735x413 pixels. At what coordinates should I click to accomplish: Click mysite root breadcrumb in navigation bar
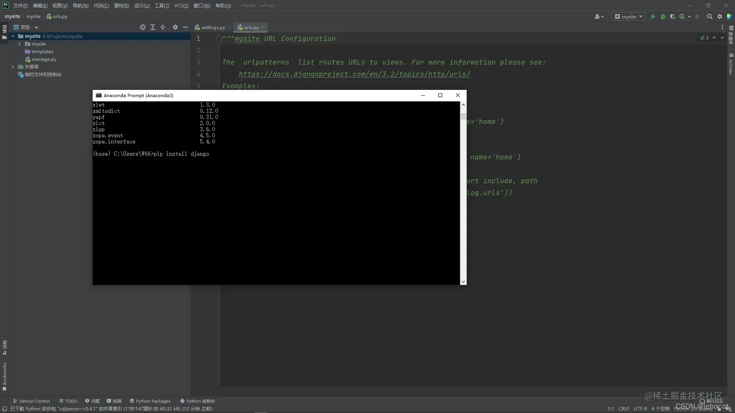click(x=12, y=17)
